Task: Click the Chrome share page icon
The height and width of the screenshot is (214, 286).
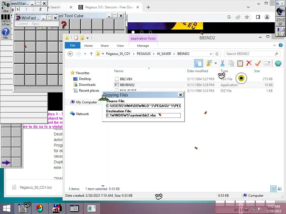Action: [238, 17]
